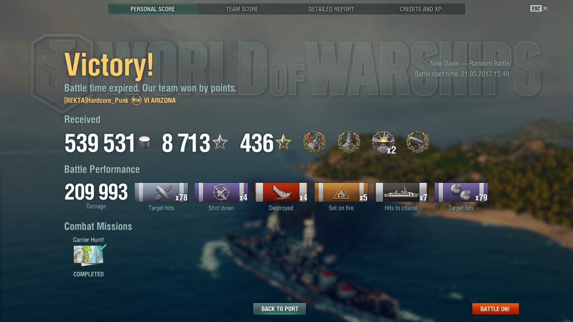The image size is (573, 322).
Task: Click the secondary Target hits x79 ribbon
Action: coord(461,192)
